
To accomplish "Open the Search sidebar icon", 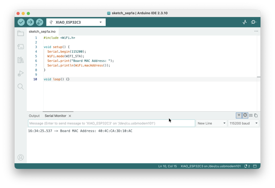I will point(21,87).
